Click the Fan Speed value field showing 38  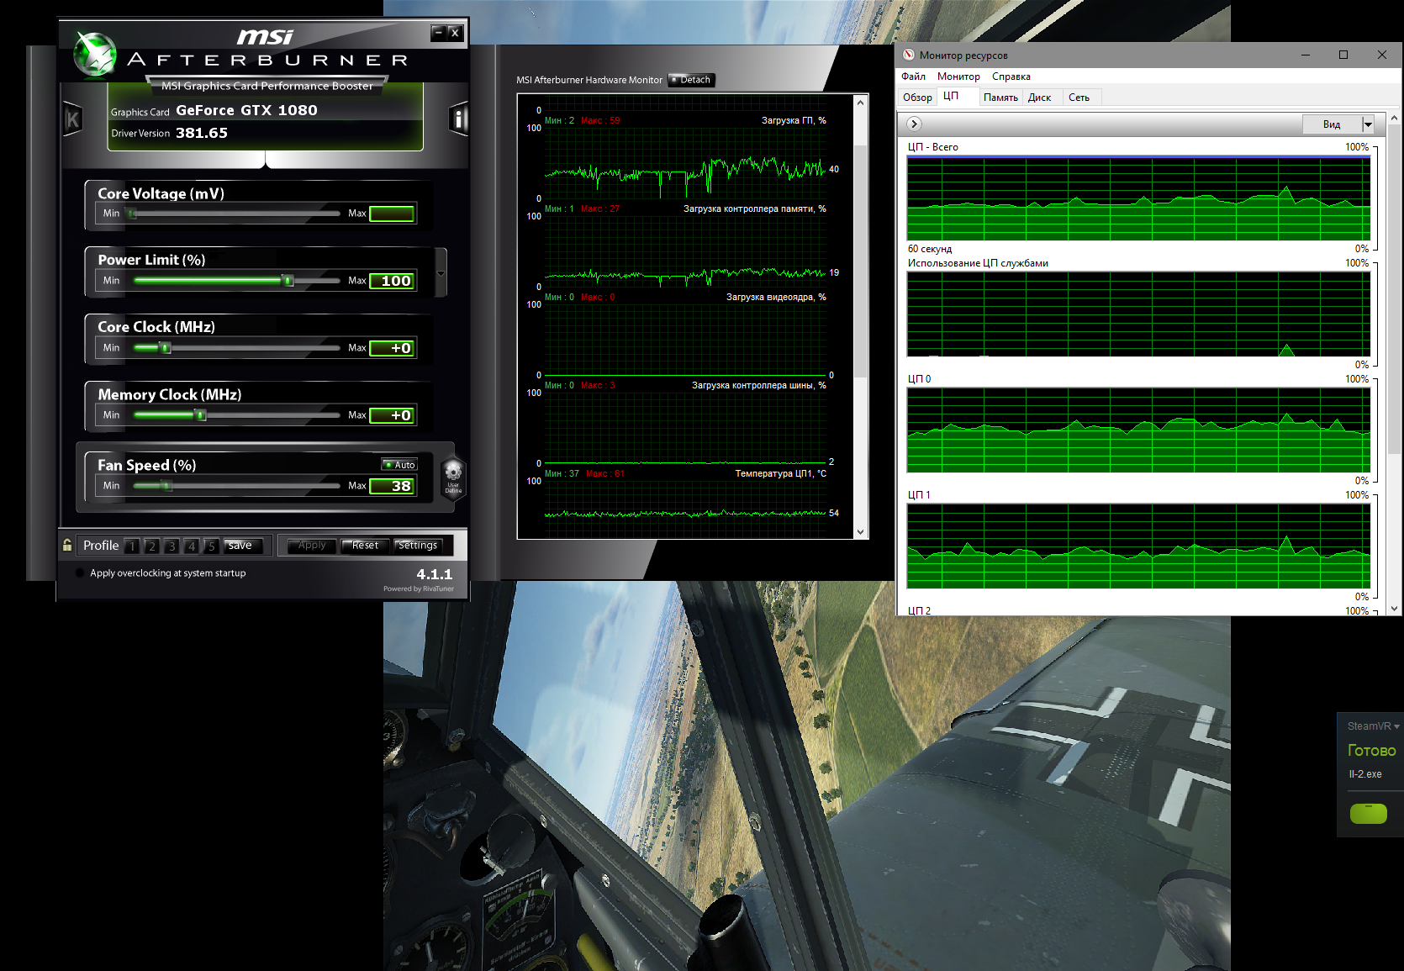(392, 486)
